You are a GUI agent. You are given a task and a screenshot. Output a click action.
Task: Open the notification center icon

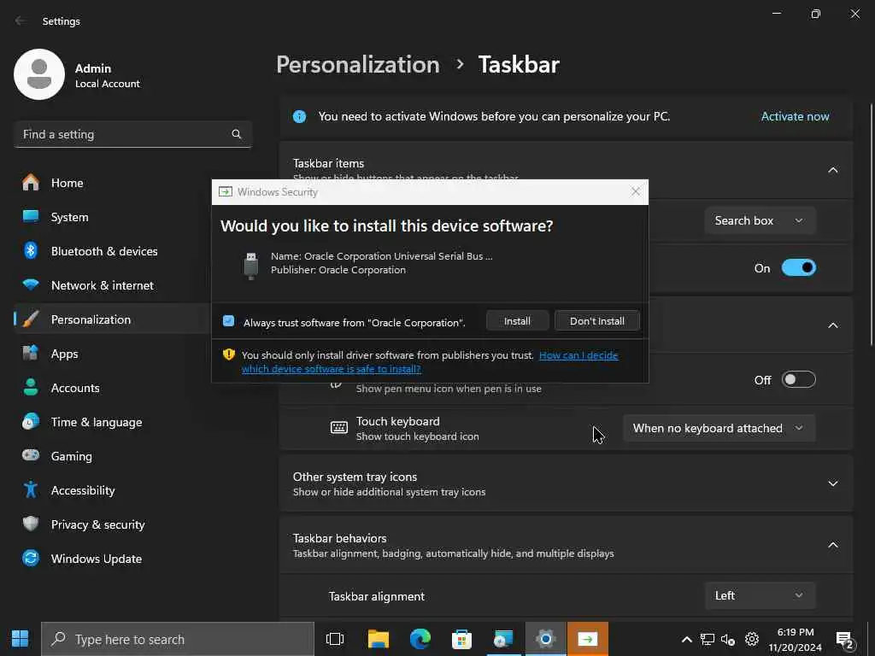coord(845,640)
